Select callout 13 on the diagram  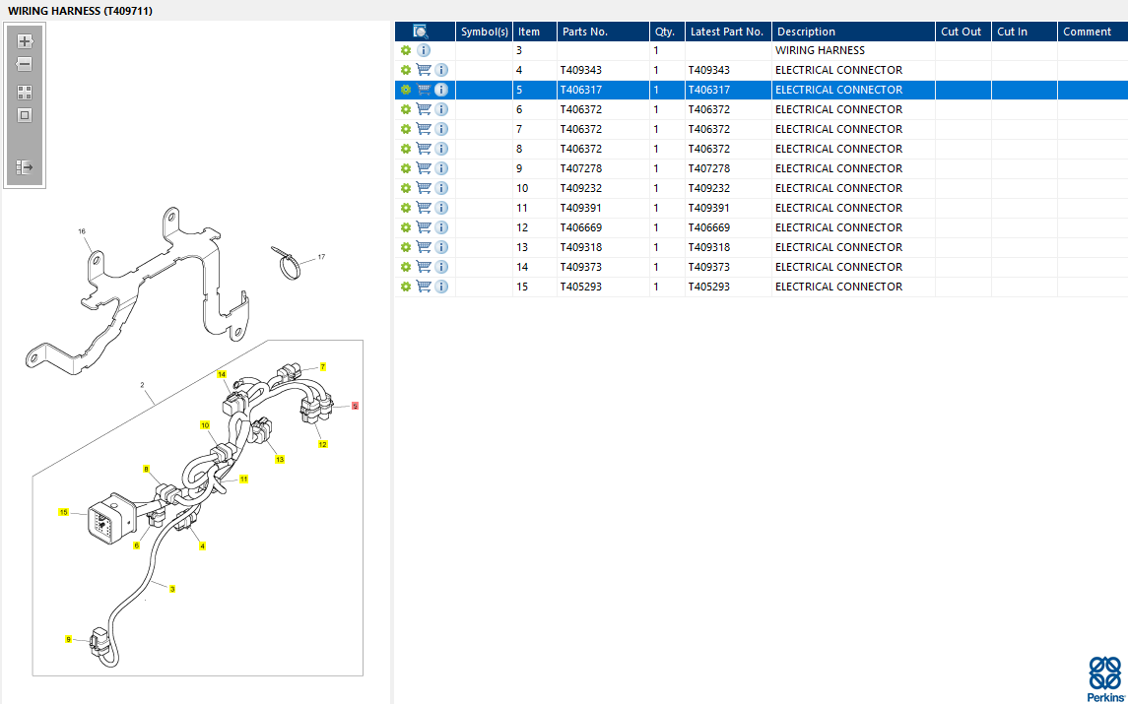tap(279, 459)
